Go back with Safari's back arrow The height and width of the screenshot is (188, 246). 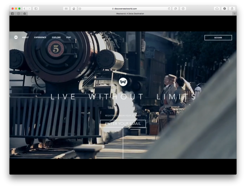click(x=25, y=9)
